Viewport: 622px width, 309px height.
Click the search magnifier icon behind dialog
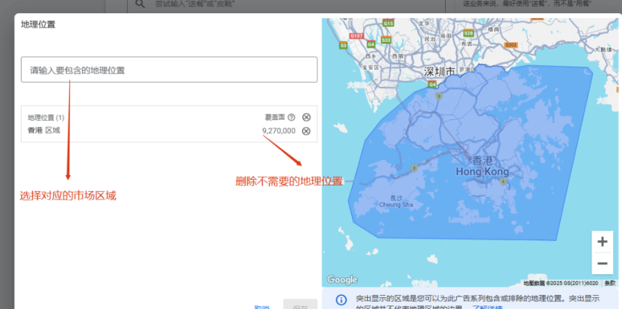pyautogui.click(x=140, y=4)
